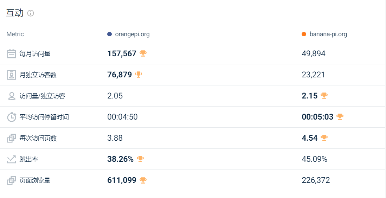Click the visitor portrait icon for 月独立访客数
The height and width of the screenshot is (198, 386).
[12, 75]
